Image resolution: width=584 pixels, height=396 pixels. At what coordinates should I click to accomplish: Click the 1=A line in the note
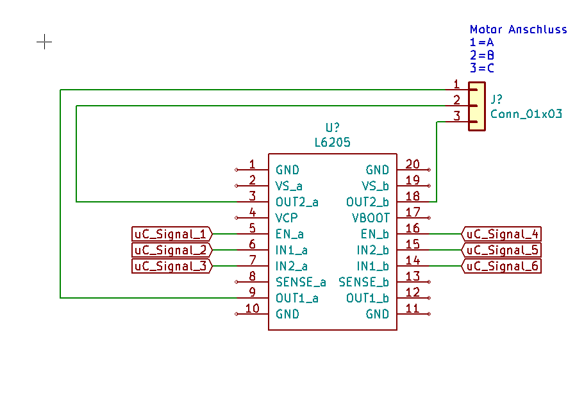pyautogui.click(x=482, y=42)
